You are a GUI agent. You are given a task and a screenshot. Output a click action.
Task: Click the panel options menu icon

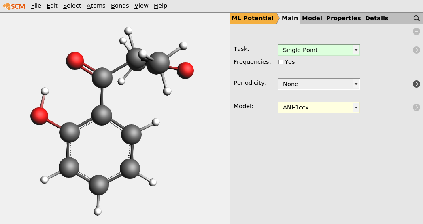pyautogui.click(x=416, y=31)
